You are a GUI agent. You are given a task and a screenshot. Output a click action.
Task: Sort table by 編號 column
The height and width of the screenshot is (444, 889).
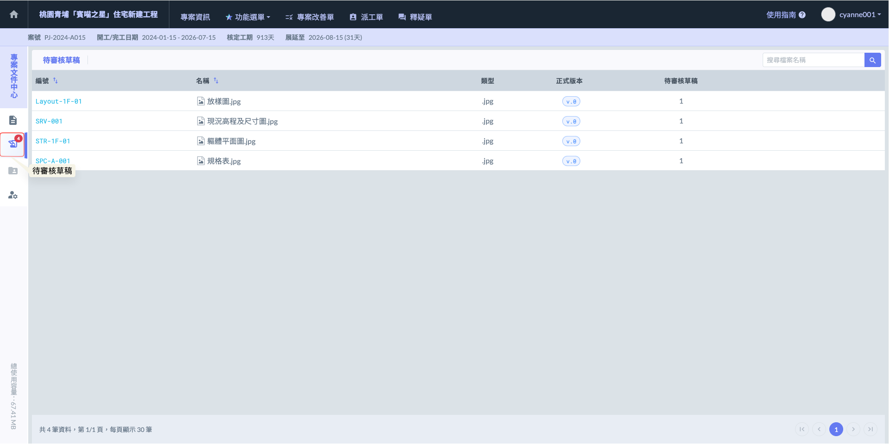click(56, 80)
